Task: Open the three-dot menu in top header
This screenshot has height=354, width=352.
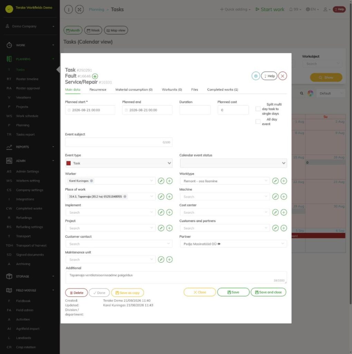Action: 69,9
